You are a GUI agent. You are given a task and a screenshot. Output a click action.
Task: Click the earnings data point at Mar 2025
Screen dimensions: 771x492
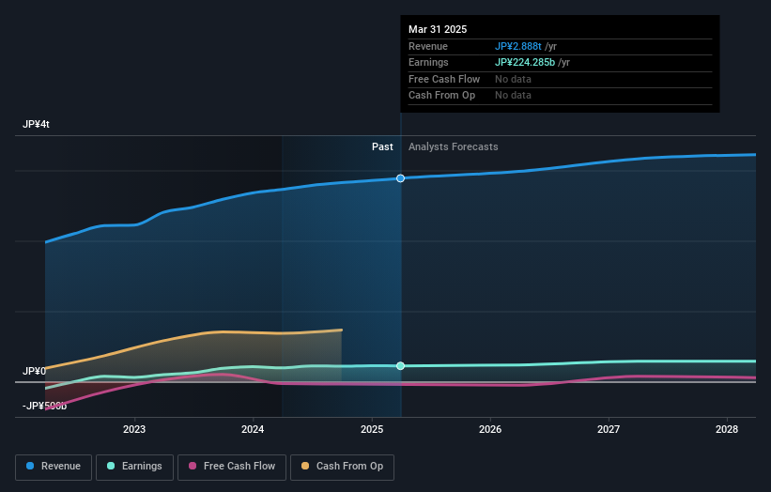pyautogui.click(x=401, y=365)
